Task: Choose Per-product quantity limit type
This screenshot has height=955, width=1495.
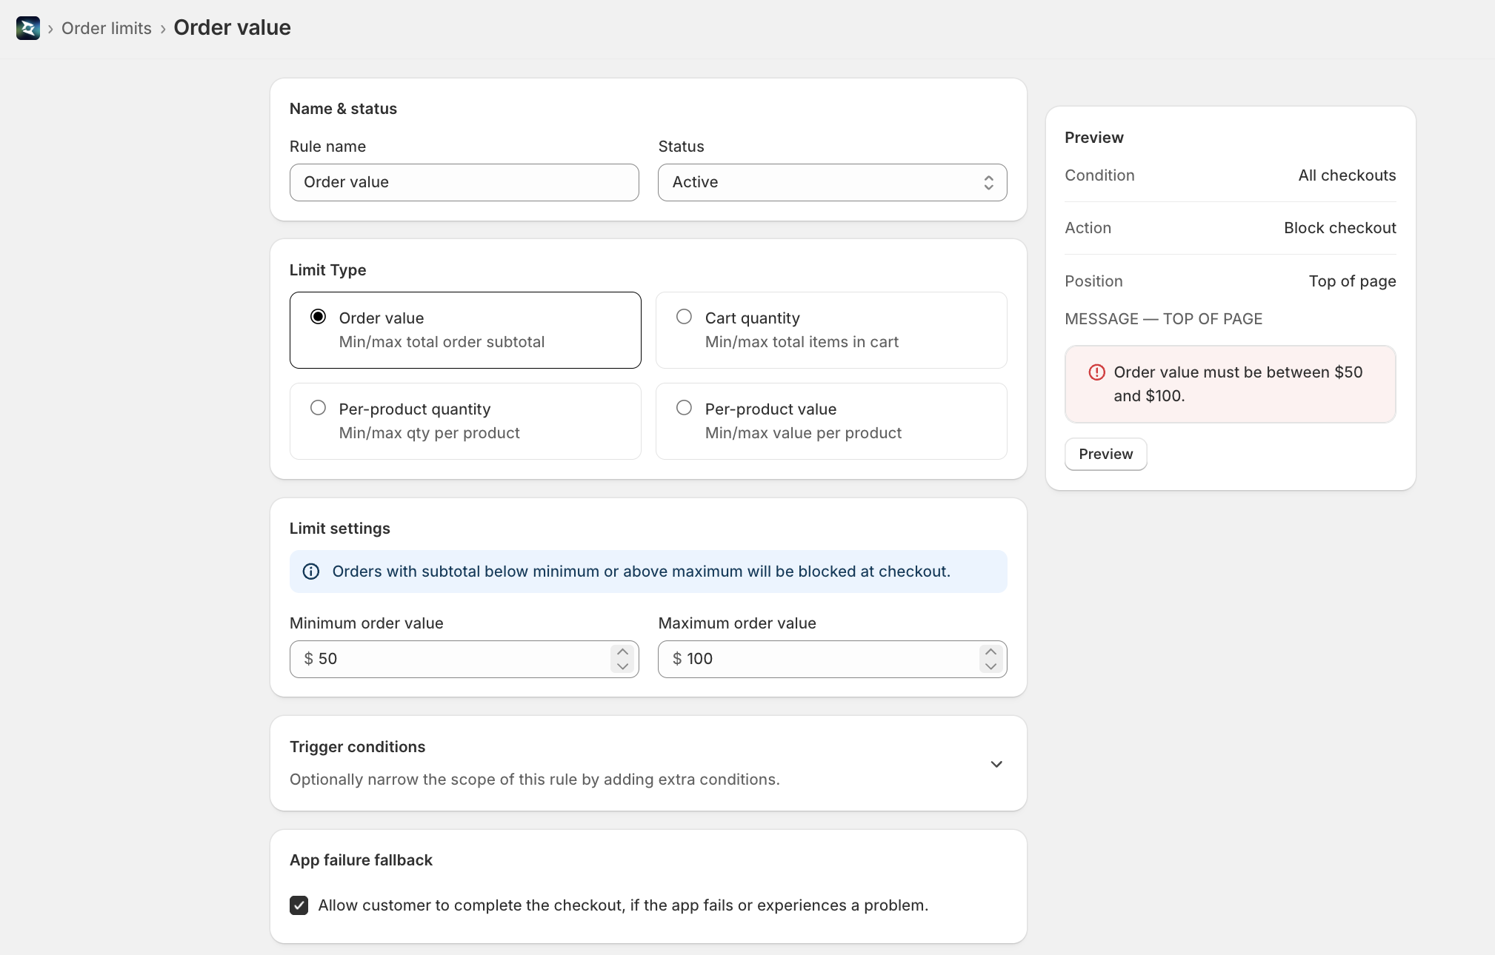Action: point(465,421)
